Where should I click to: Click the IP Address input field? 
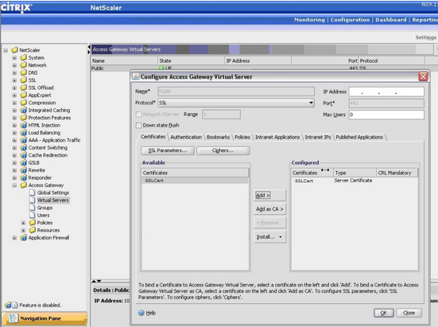(386, 91)
